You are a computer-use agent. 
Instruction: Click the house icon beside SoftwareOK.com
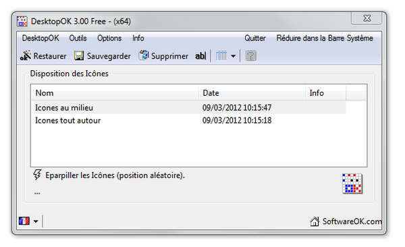tap(315, 221)
